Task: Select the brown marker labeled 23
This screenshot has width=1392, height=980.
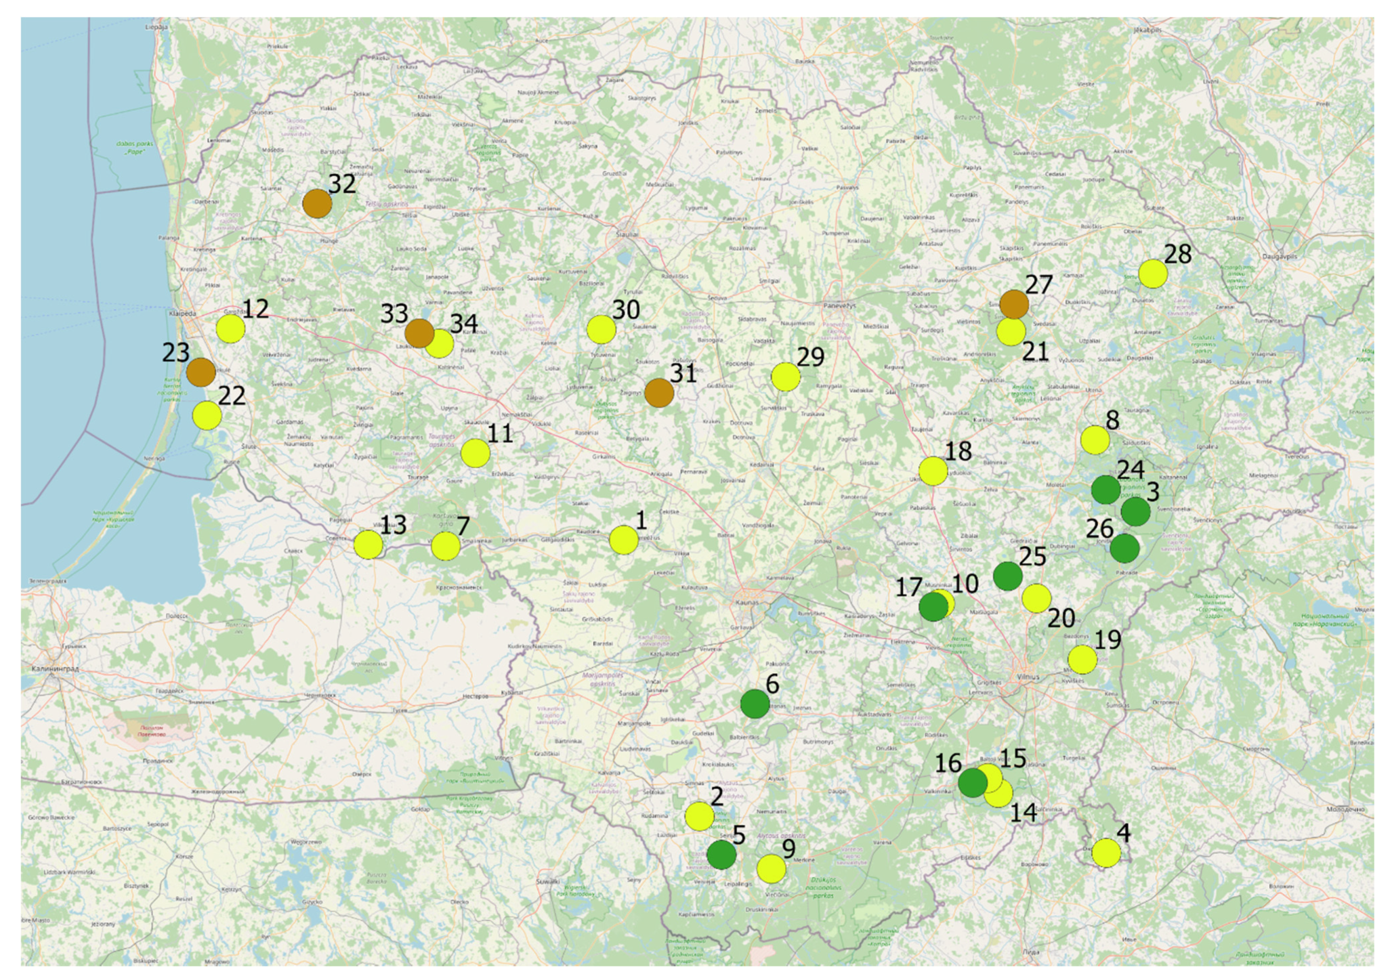Action: 201,372
